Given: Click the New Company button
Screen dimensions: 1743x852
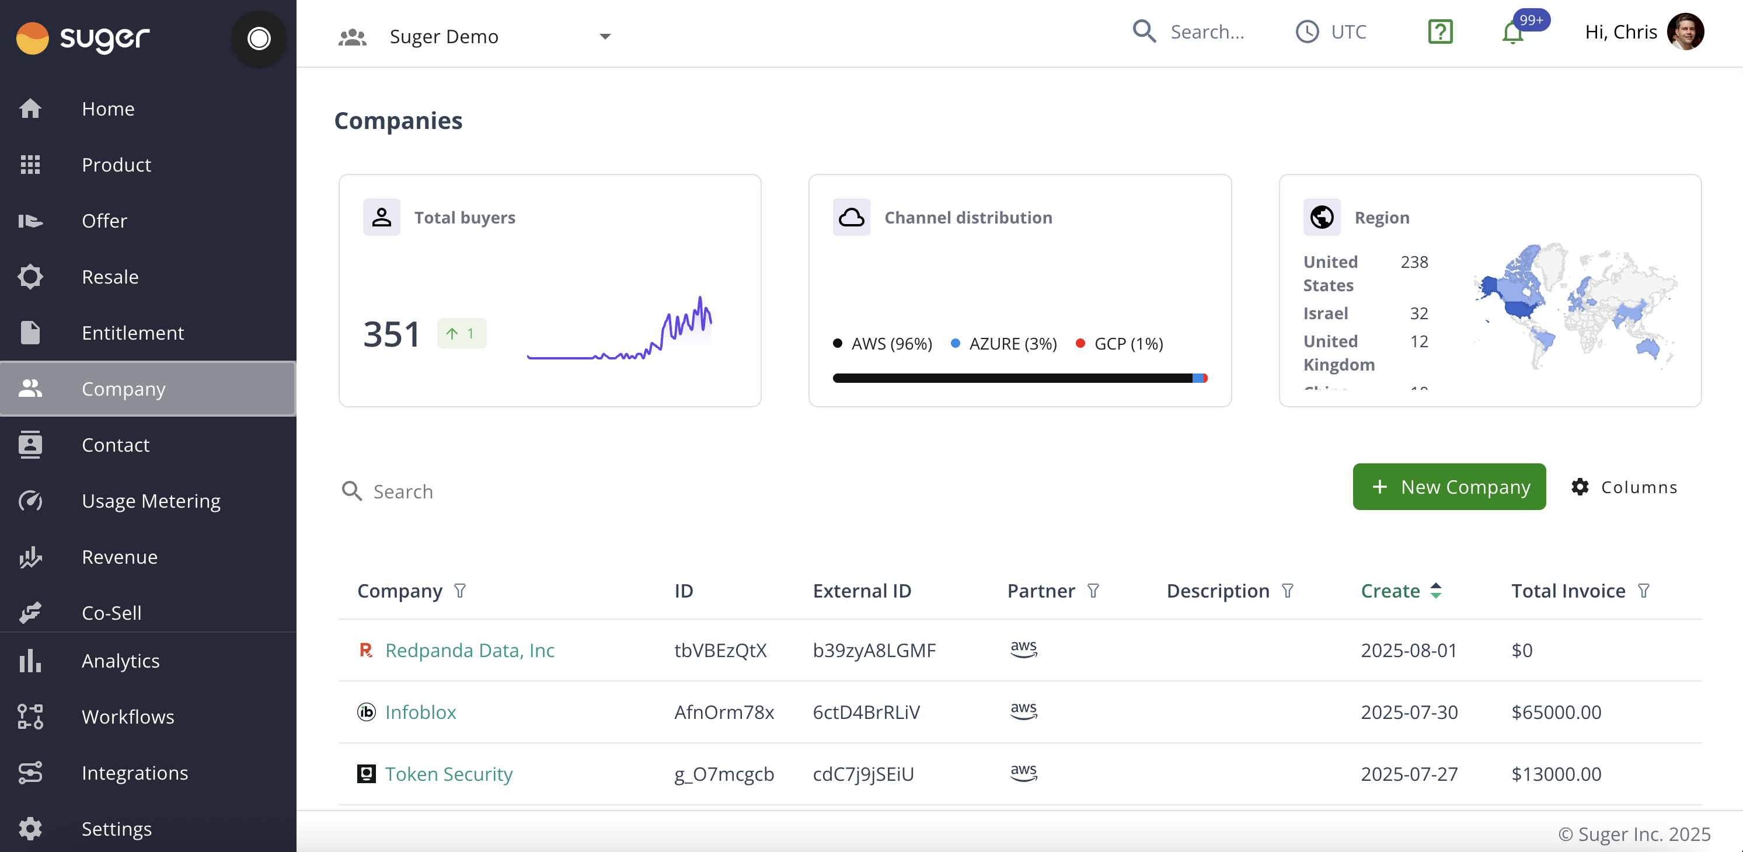Looking at the screenshot, I should point(1449,487).
